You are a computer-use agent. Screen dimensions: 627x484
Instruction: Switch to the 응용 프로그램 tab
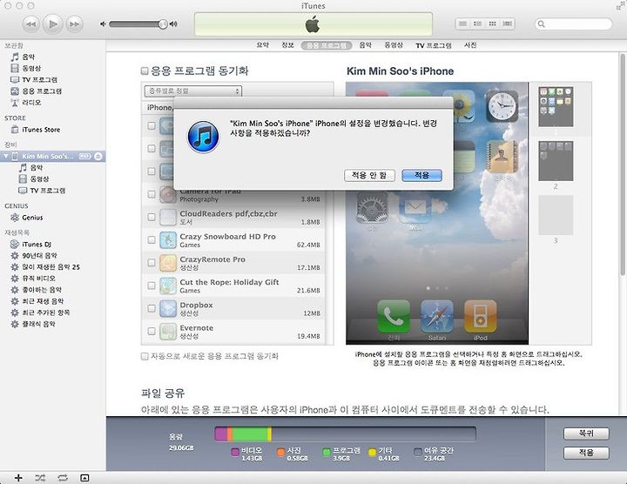pos(327,45)
